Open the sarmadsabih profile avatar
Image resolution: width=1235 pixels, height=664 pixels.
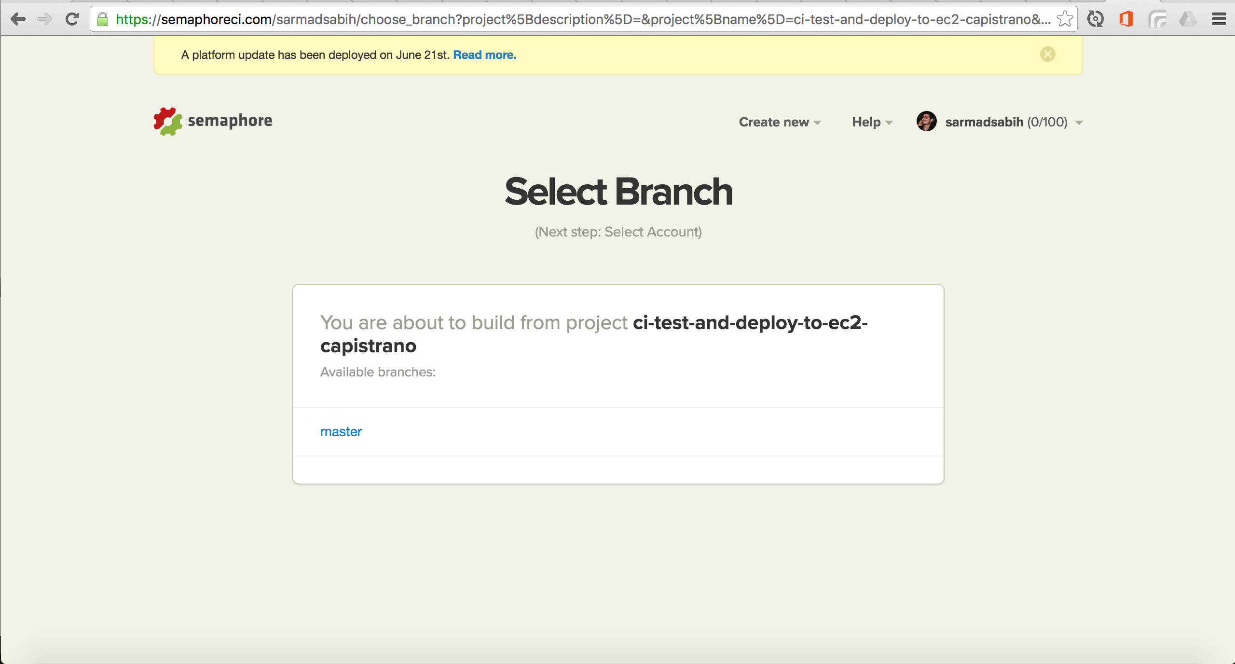pos(926,121)
